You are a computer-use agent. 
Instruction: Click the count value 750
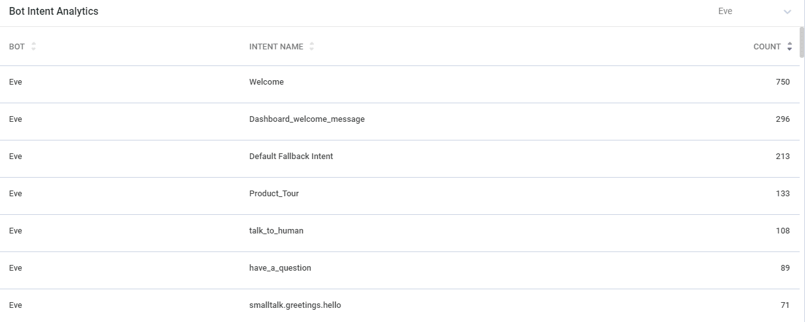point(782,82)
